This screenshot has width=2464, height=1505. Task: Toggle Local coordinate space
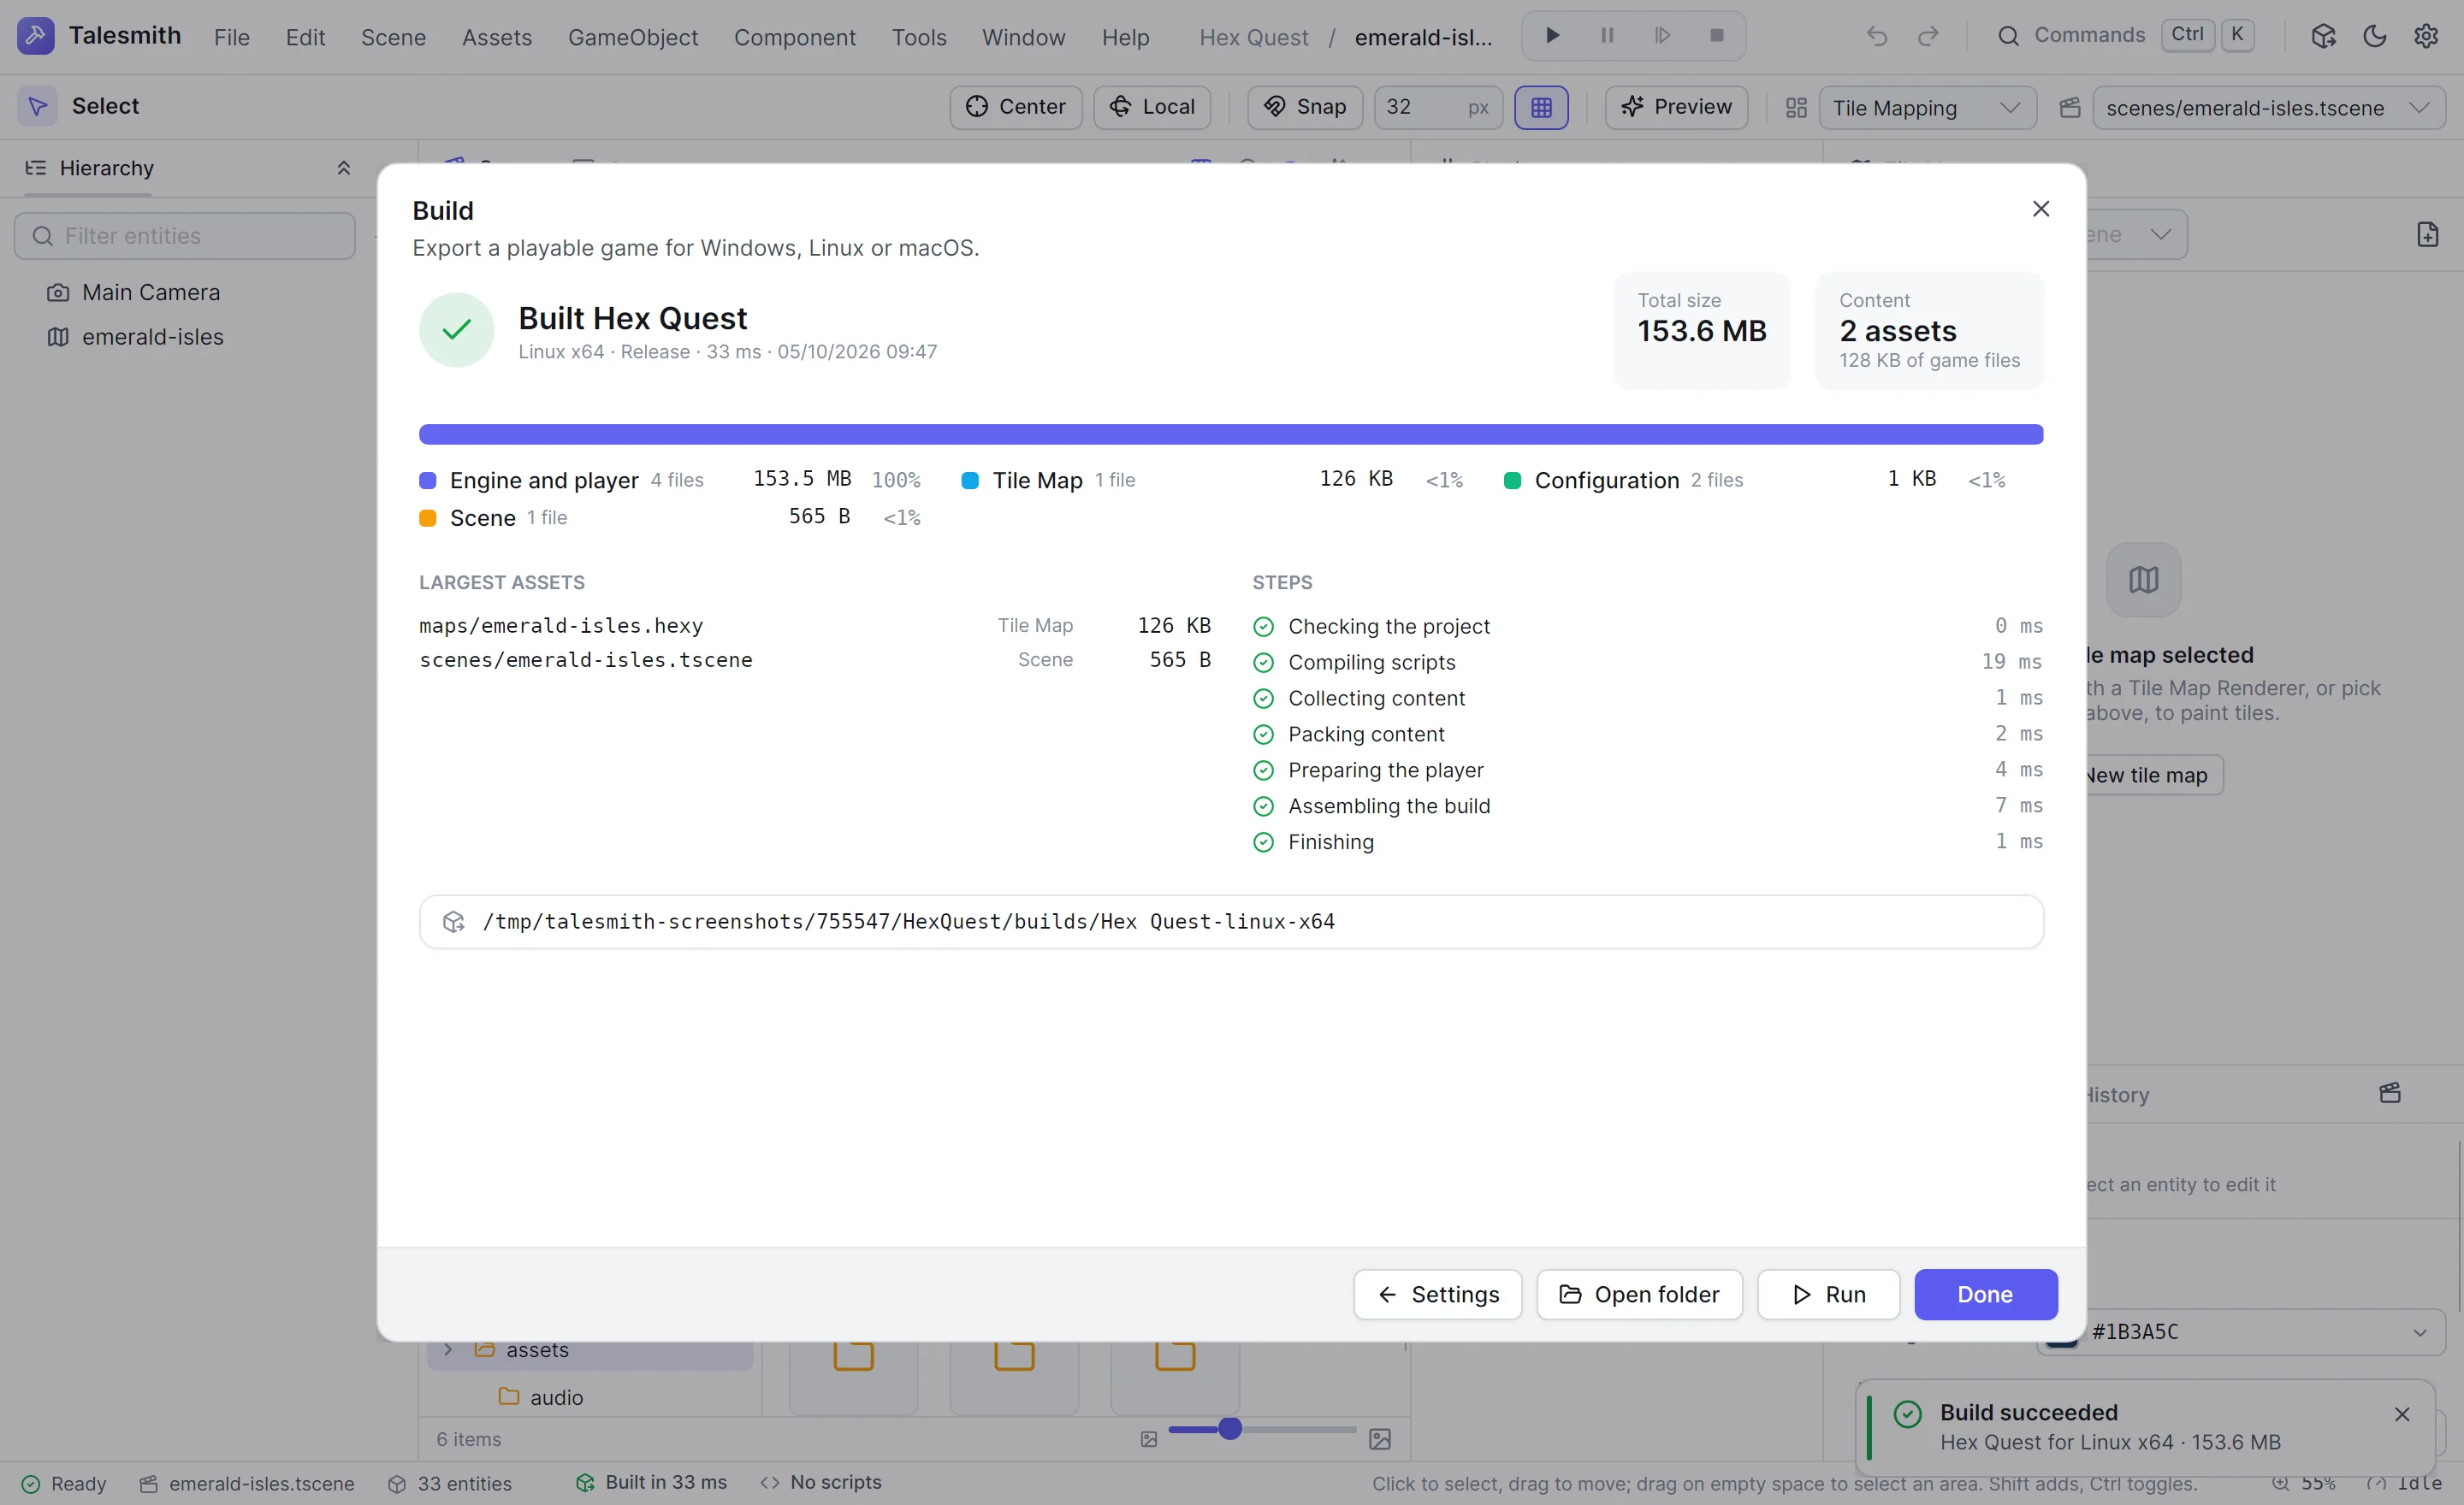coord(1152,107)
